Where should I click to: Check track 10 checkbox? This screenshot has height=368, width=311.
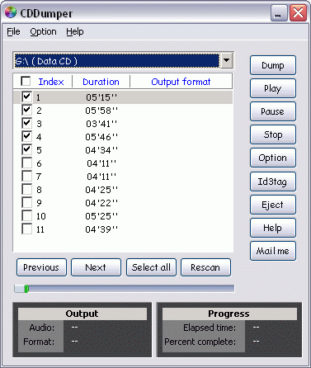[26, 215]
